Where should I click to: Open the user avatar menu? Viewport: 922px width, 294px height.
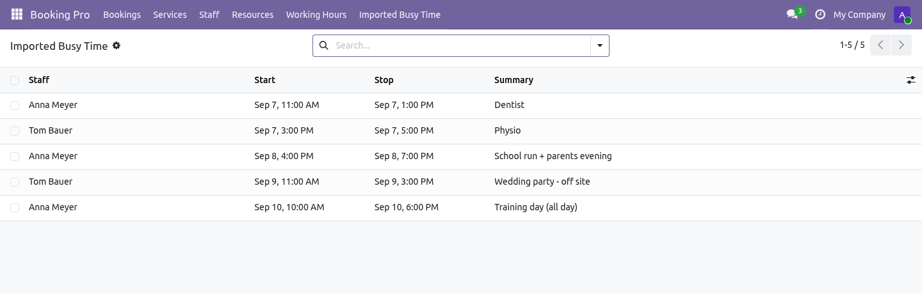902,14
